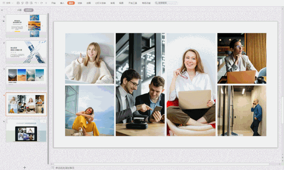Click the search magnifier icon
Image resolution: width=284 pixels, height=170 pixels.
coord(156,3)
